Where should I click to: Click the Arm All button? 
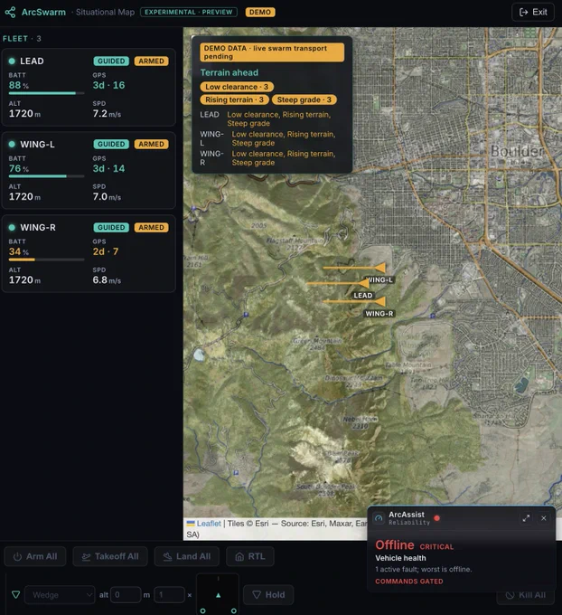point(35,556)
